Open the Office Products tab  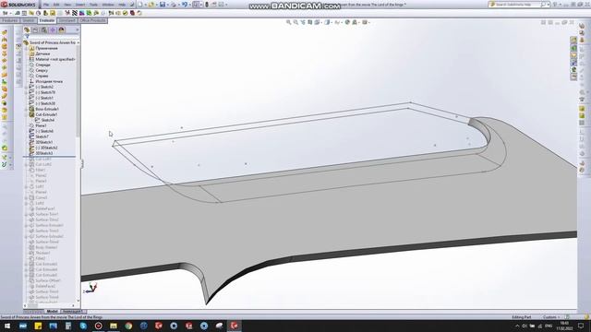[92, 20]
